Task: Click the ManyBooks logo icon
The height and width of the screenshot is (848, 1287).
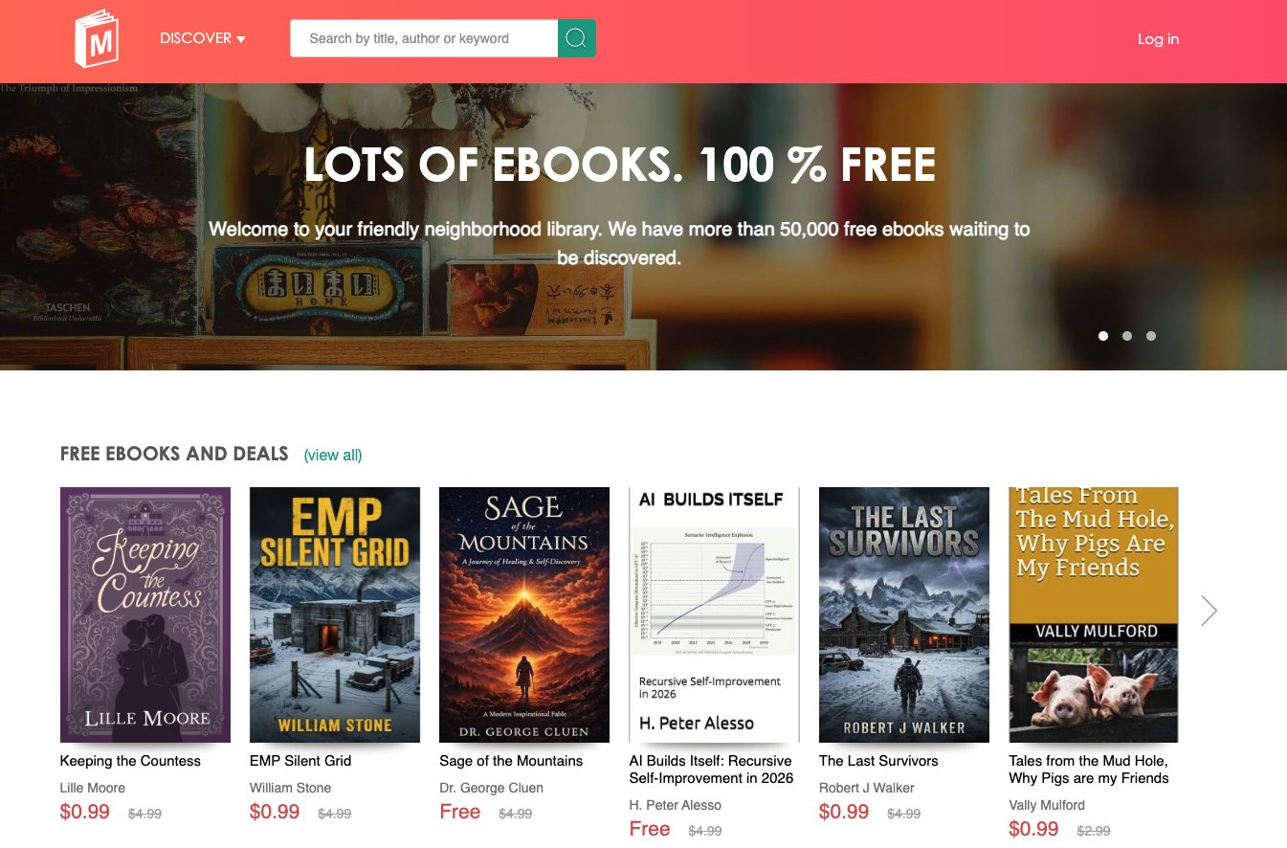Action: pos(94,38)
